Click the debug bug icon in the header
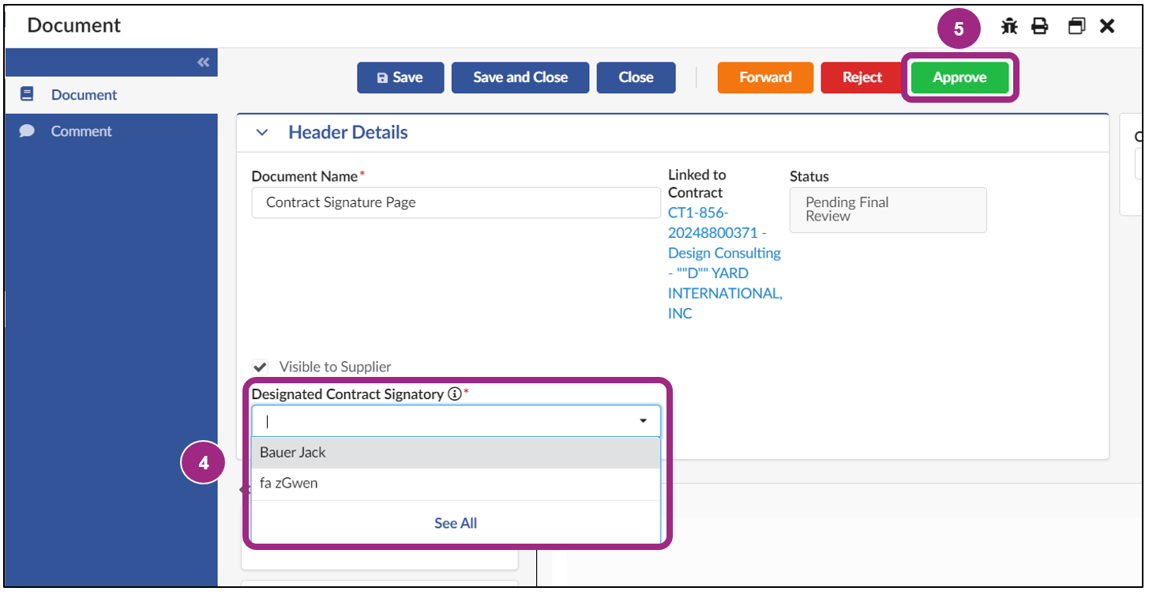Screen dimensions: 1149x595 1009,25
